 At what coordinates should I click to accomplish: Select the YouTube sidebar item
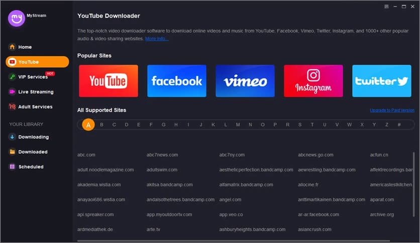click(x=37, y=62)
